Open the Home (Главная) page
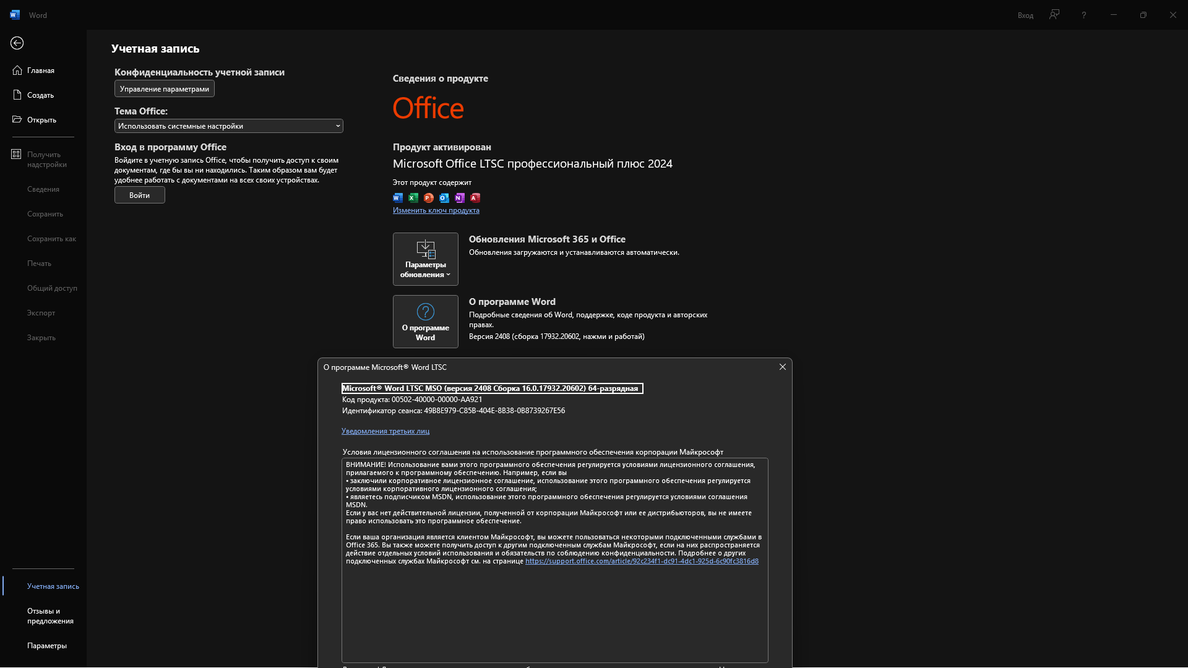1188x668 pixels. point(40,71)
